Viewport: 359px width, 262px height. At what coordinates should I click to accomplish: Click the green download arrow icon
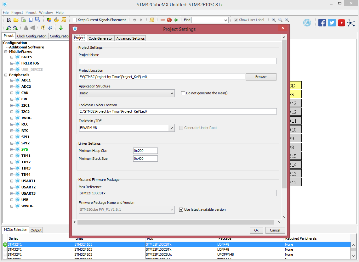click(x=61, y=28)
